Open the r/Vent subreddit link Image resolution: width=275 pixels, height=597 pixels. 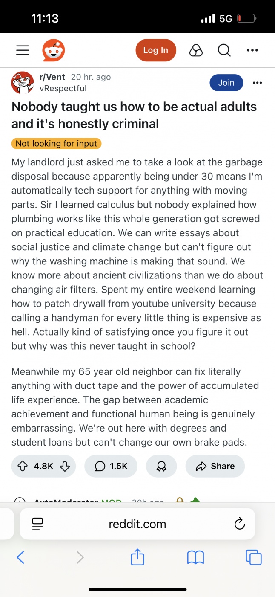(x=52, y=77)
